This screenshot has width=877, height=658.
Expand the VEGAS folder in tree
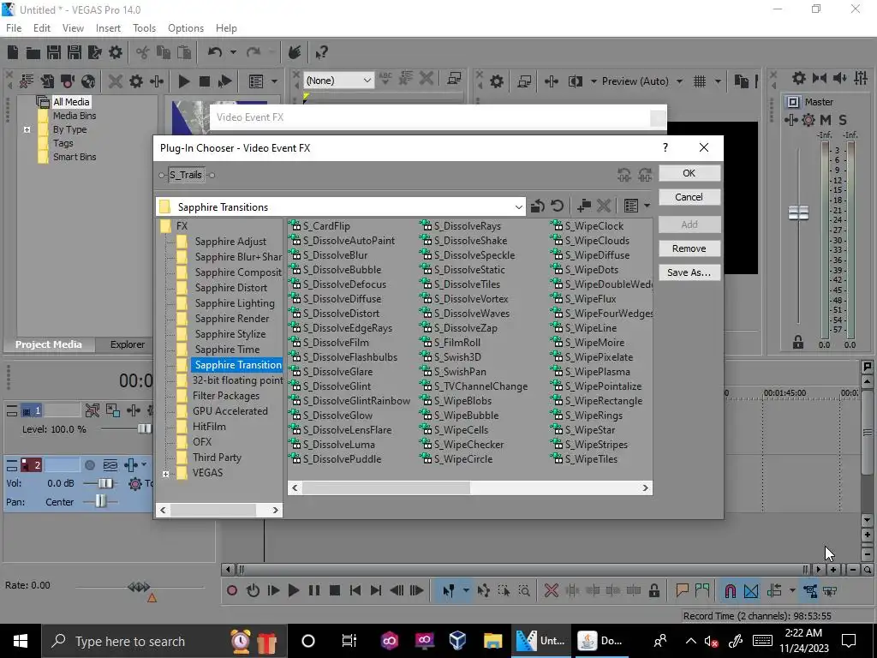(165, 474)
